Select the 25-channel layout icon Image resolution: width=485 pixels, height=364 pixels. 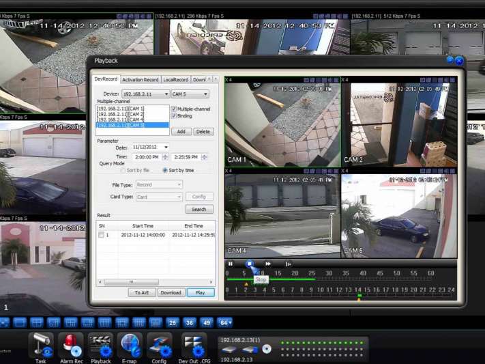tap(172, 322)
